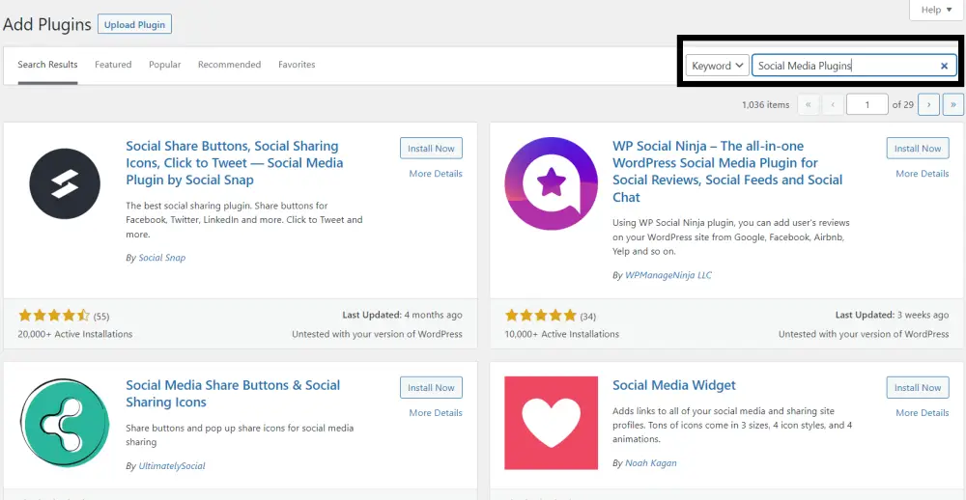Click the current page number field
966x500 pixels.
[x=867, y=104]
